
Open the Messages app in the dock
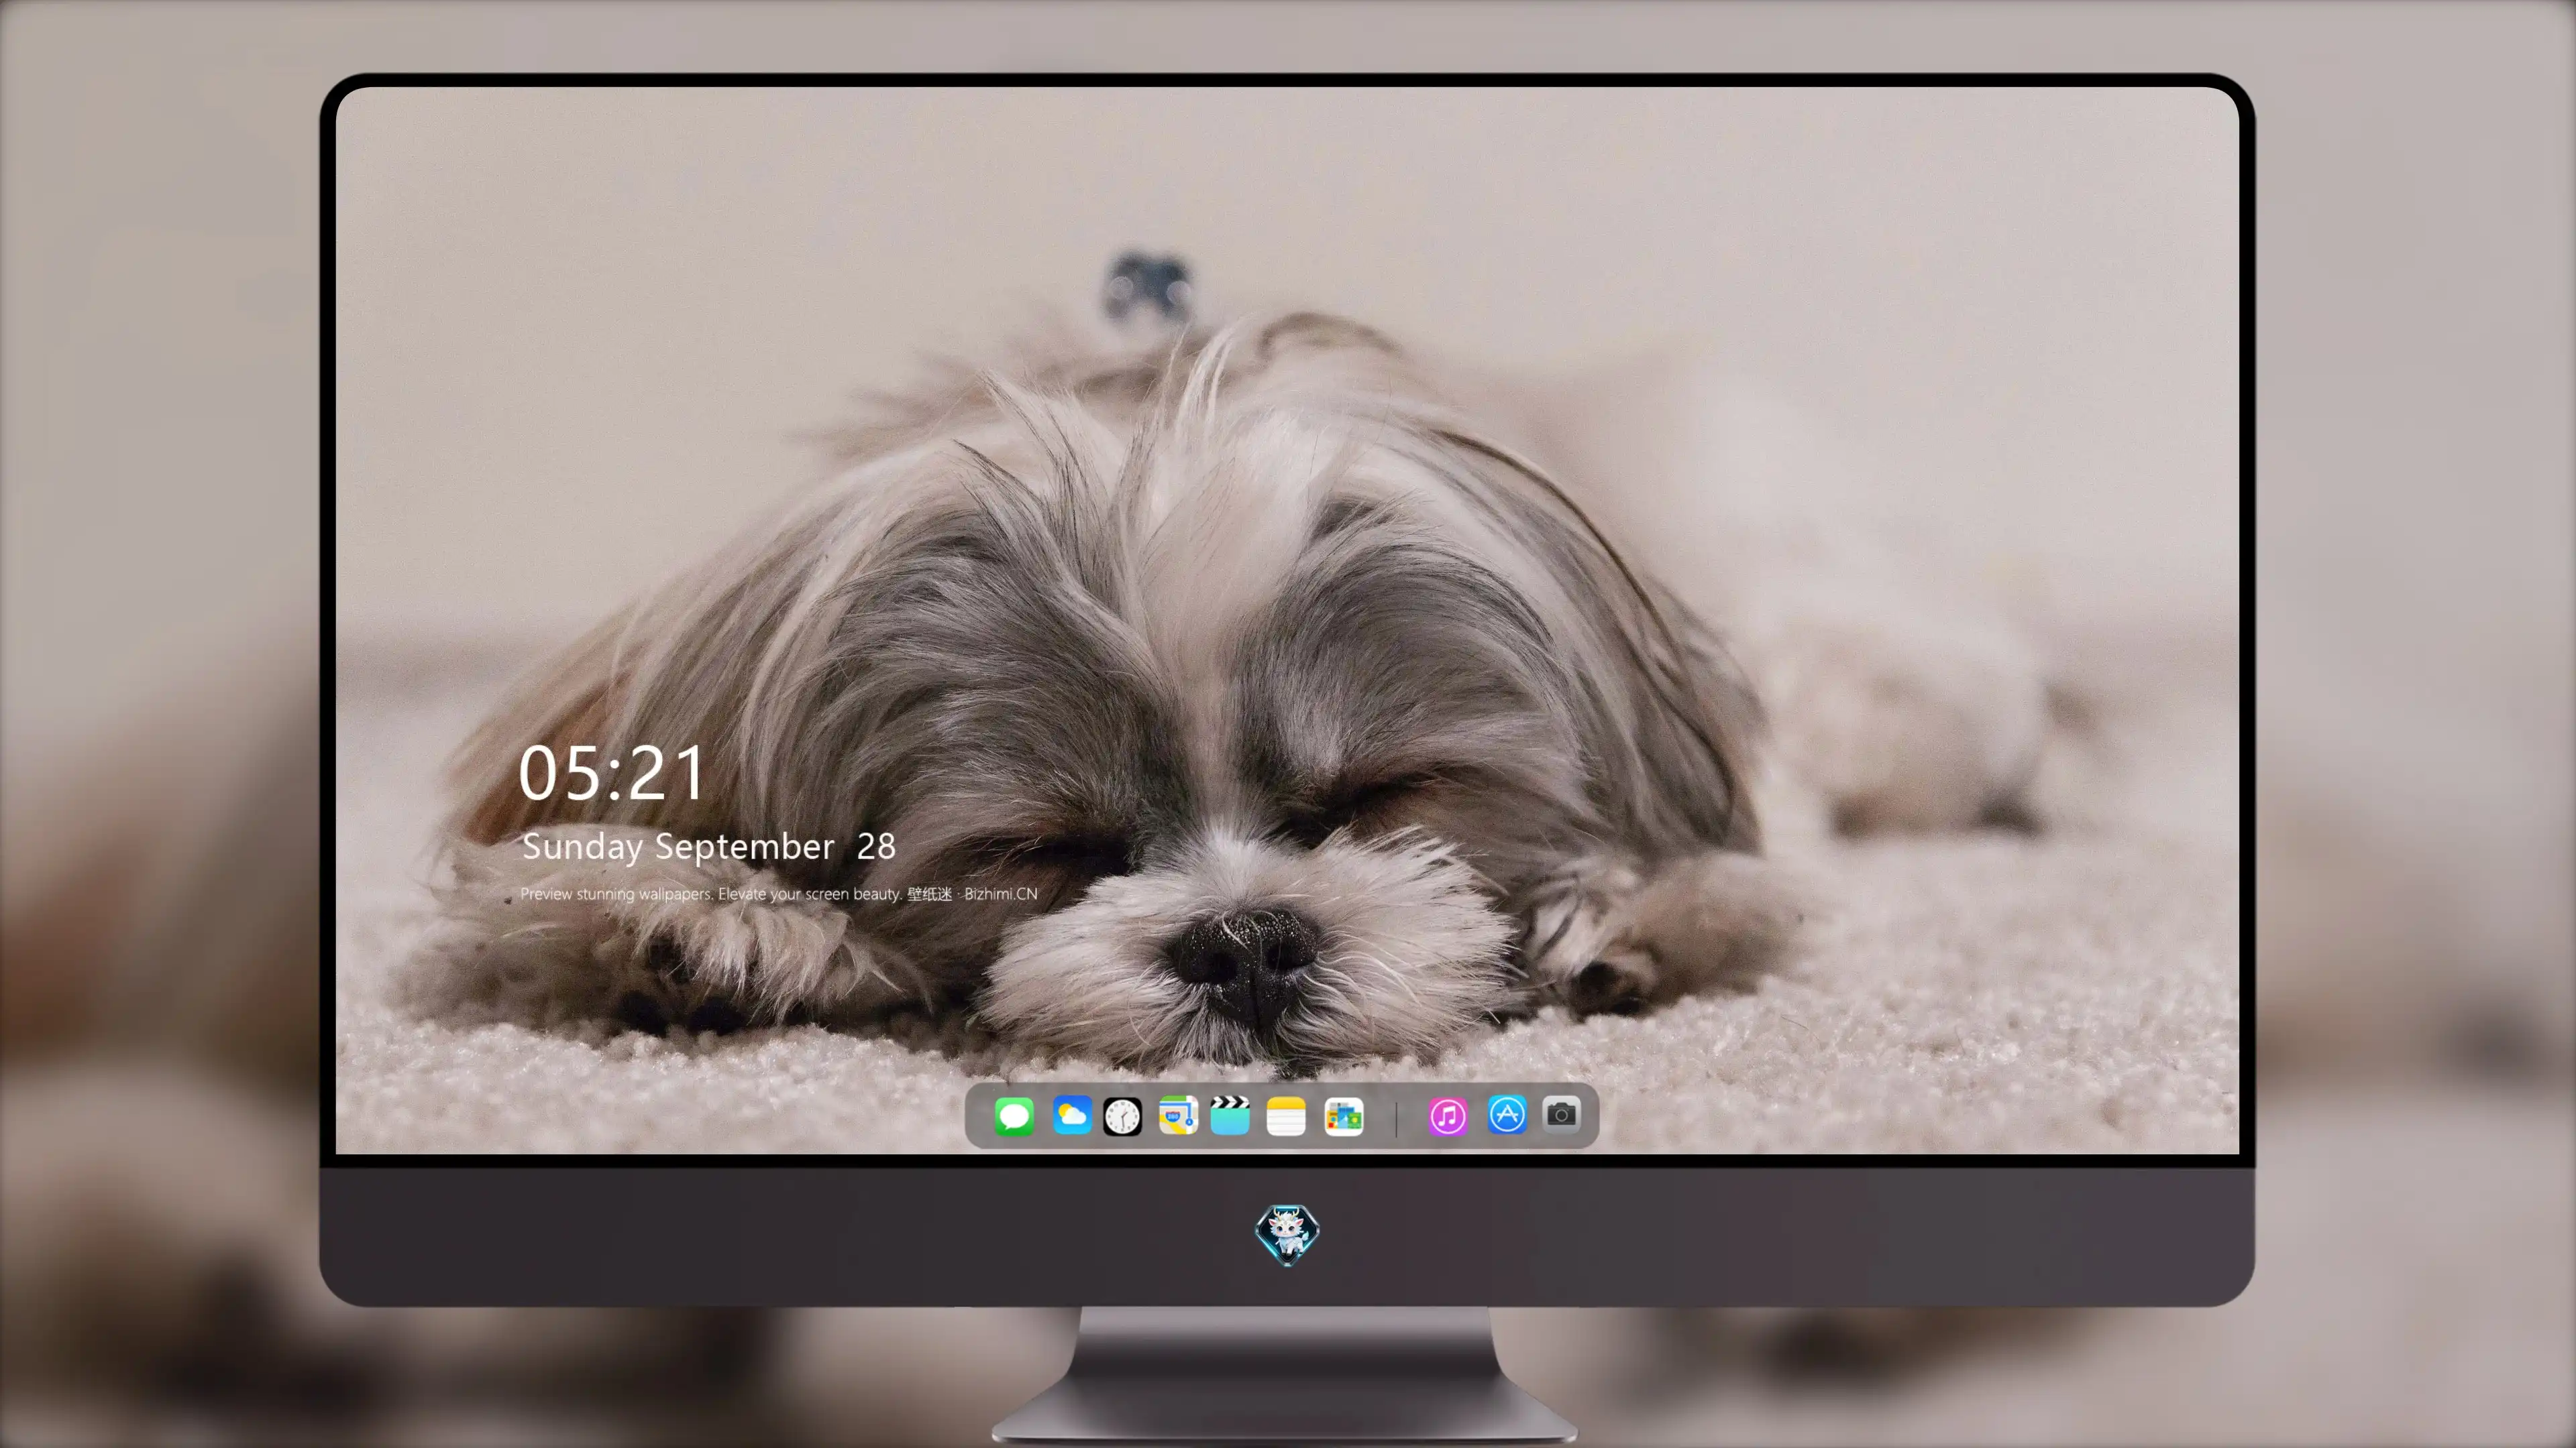tap(1014, 1116)
